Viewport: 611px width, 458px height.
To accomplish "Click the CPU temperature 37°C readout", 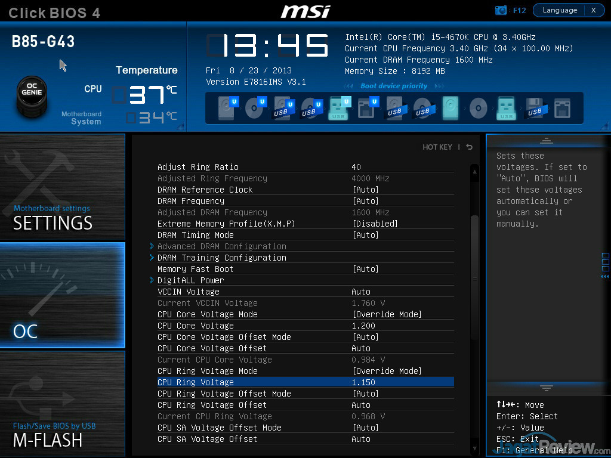I will (144, 95).
